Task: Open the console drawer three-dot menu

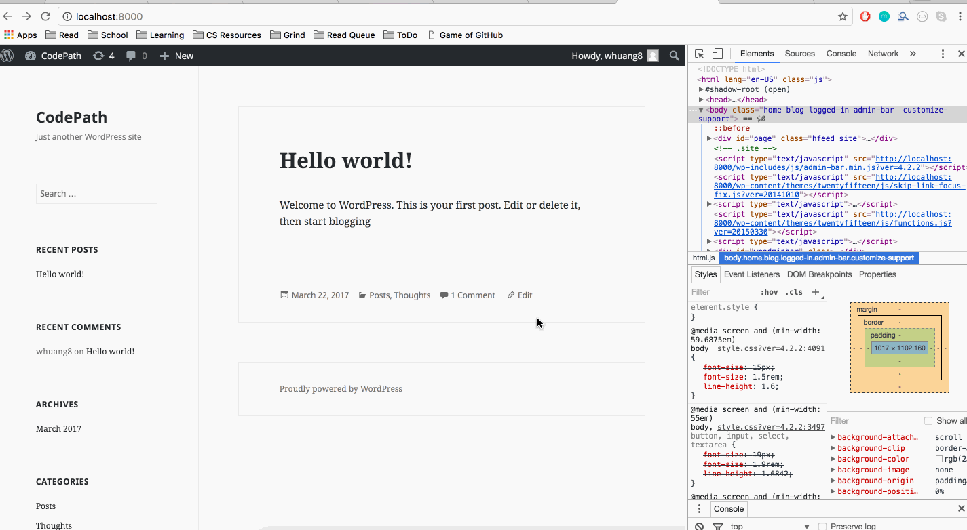Action: coord(699,508)
